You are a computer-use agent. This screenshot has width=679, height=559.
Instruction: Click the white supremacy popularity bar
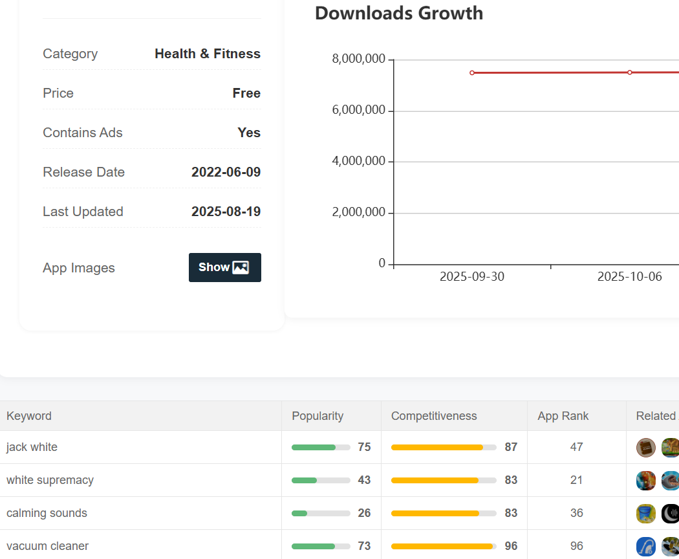[320, 480]
